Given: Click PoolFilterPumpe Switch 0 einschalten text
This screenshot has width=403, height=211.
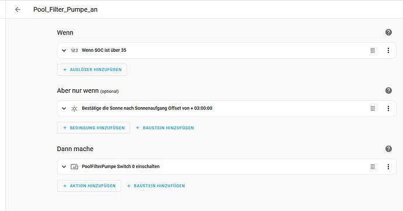Looking at the screenshot, I should pyautogui.click(x=120, y=166).
